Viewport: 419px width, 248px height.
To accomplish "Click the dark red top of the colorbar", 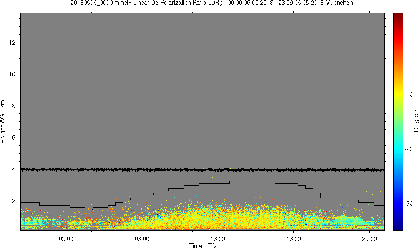I will point(398,15).
